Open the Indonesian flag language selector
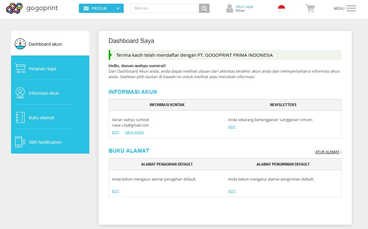The height and width of the screenshot is (229, 368). tap(281, 8)
